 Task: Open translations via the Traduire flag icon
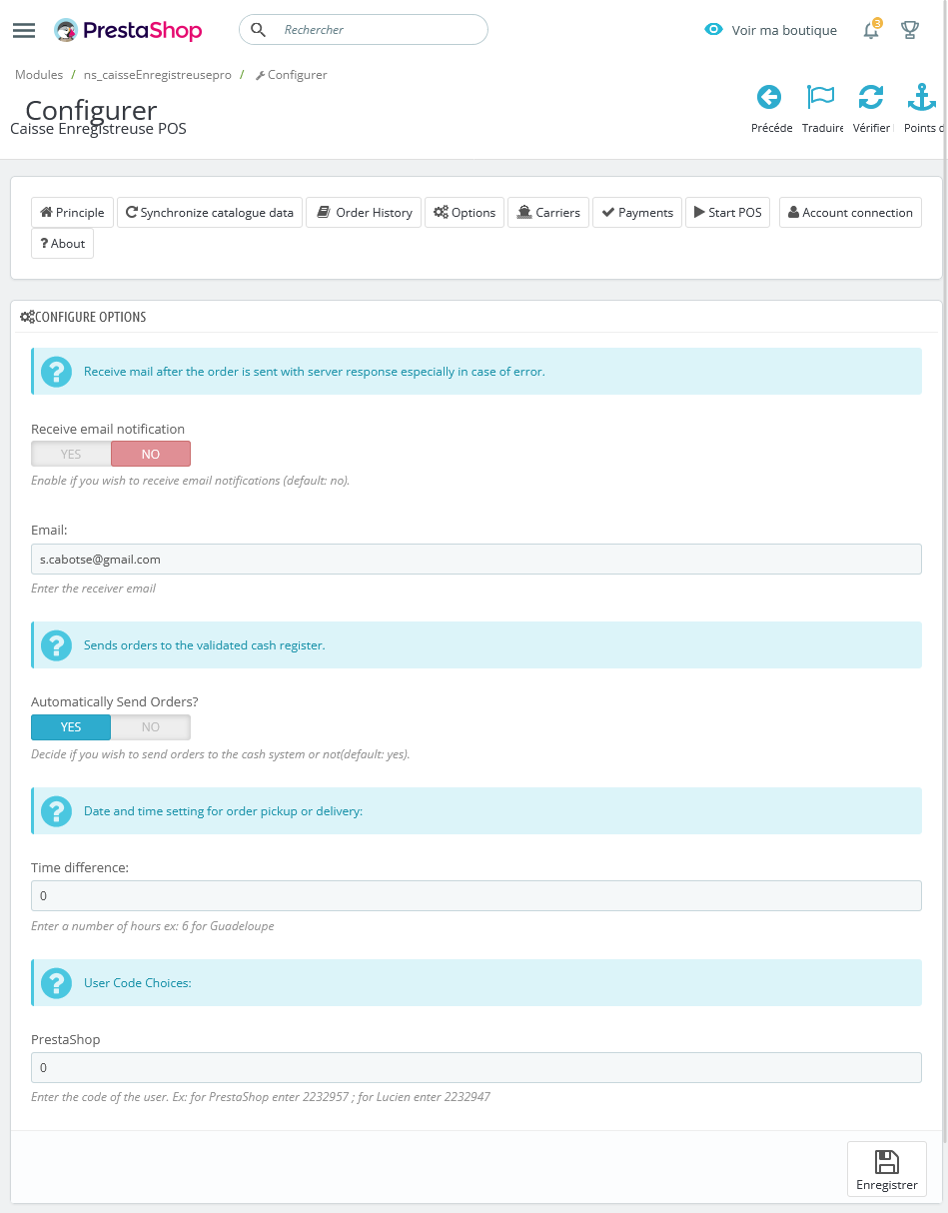tap(820, 97)
